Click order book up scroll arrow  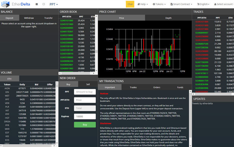pos(96,16)
